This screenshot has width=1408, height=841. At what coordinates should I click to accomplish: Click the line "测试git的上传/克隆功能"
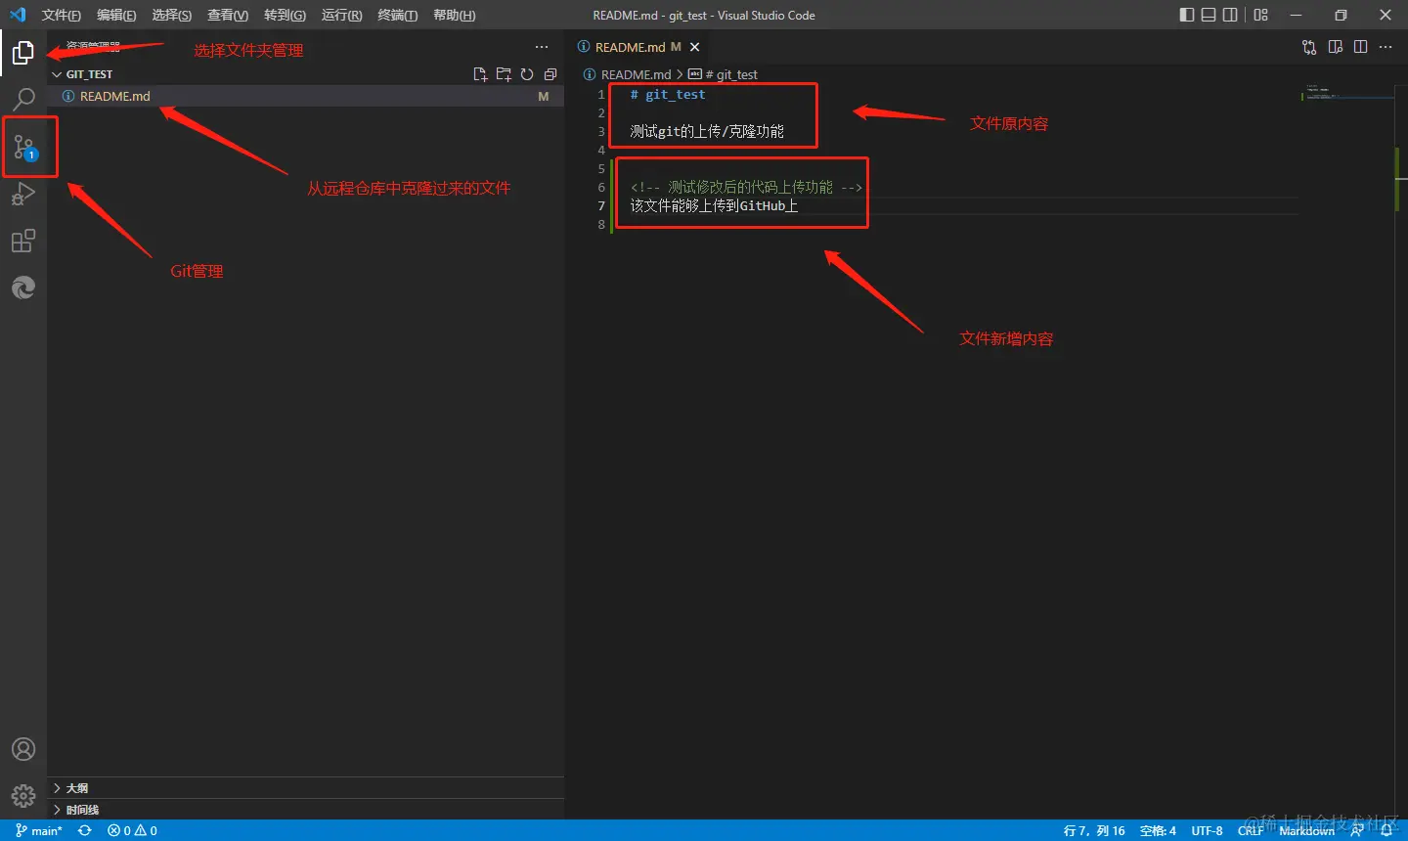[x=707, y=131]
